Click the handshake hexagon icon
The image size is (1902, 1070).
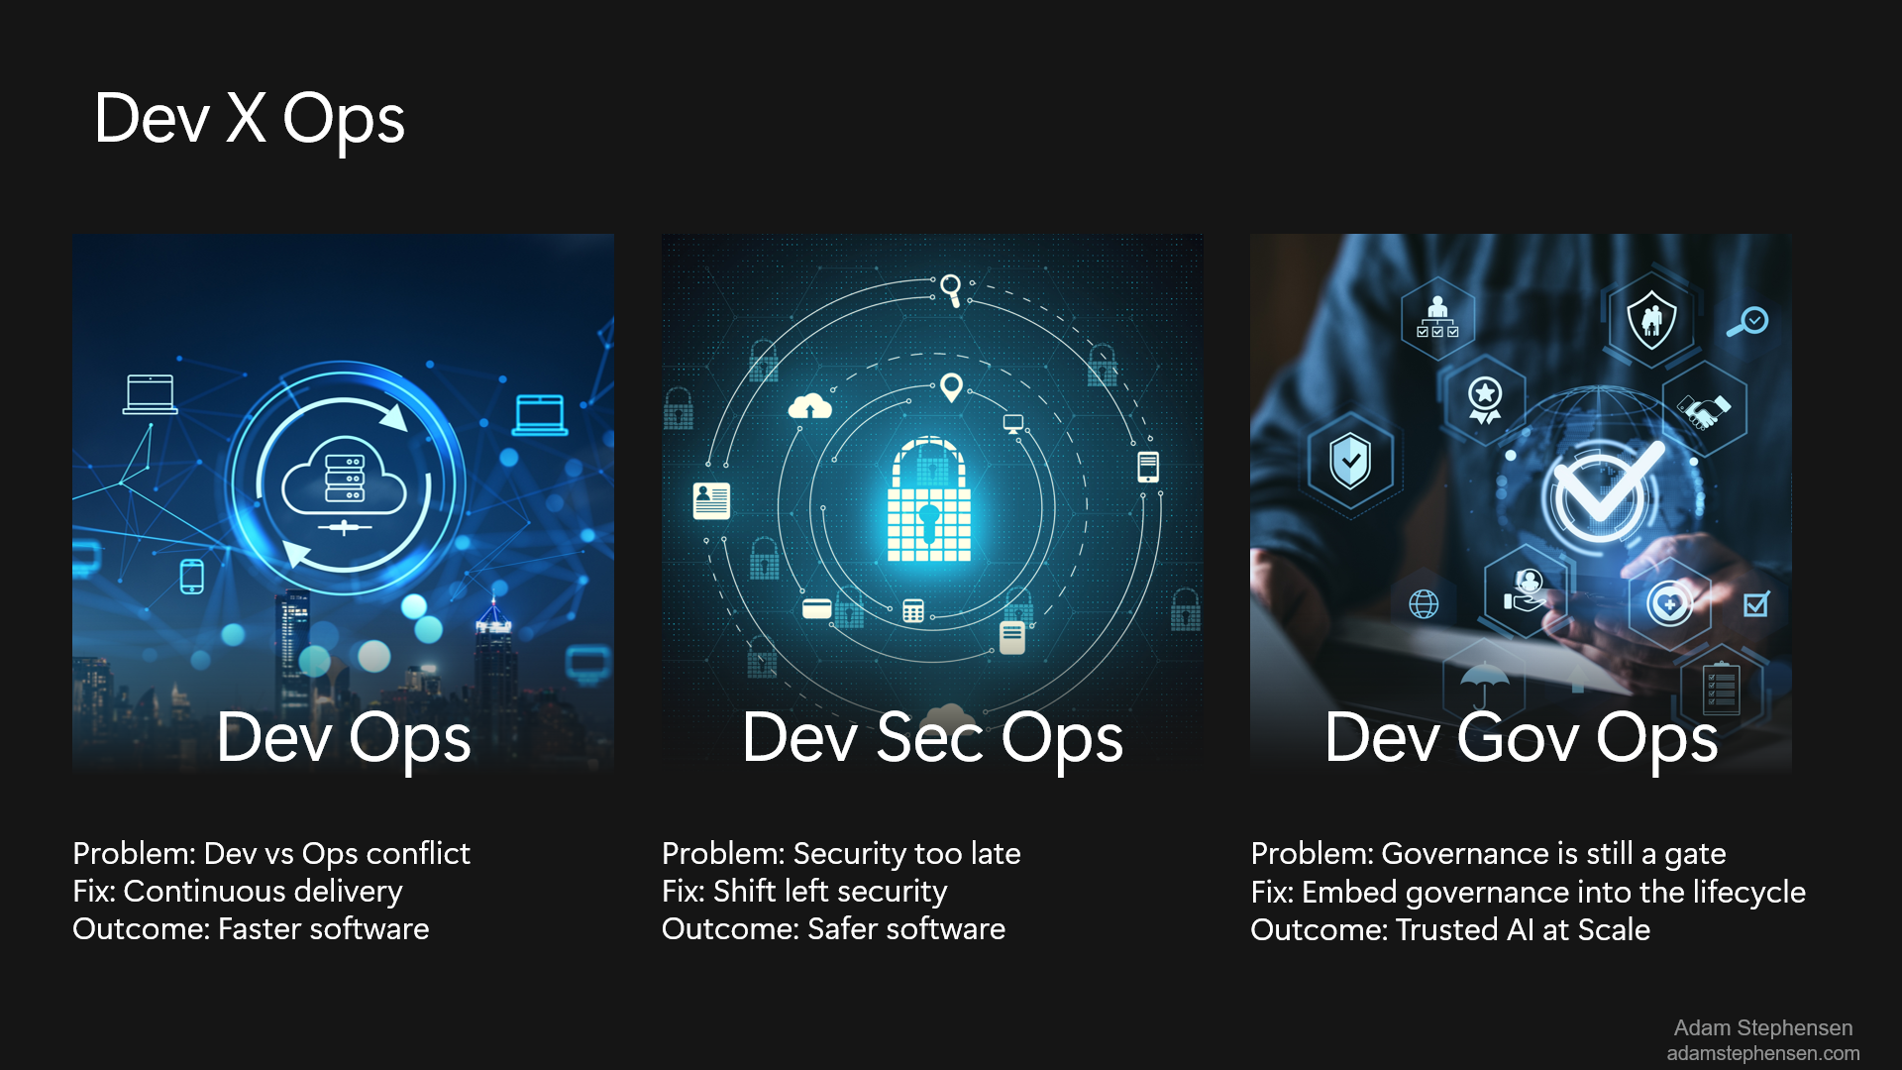[x=1704, y=408]
